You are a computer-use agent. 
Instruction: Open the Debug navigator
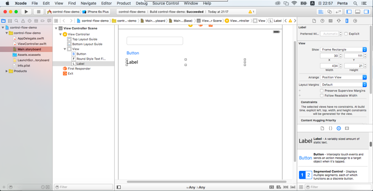[36, 21]
